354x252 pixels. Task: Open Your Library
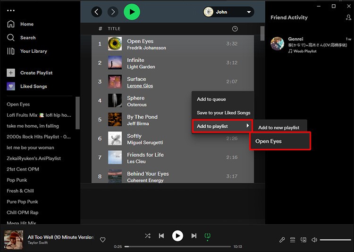pyautogui.click(x=27, y=51)
